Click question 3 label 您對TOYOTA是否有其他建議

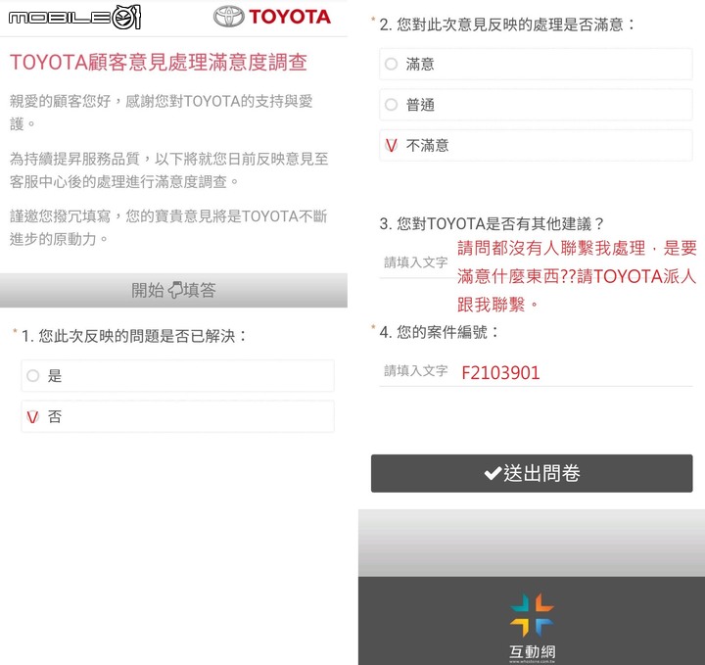point(492,223)
